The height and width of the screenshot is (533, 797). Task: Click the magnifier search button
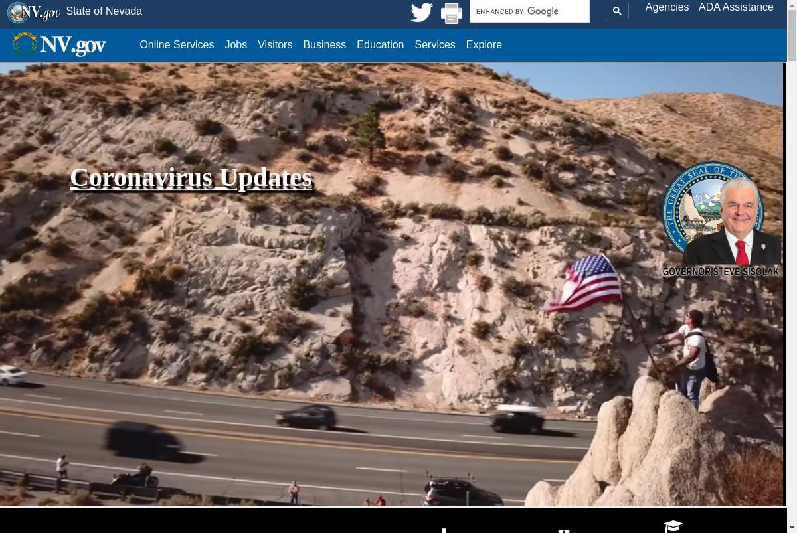coord(617,11)
